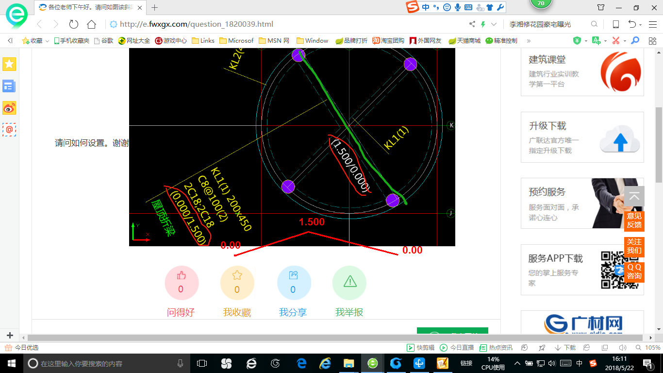Open 今日直播 in status bar
663x373 pixels.
[x=457, y=348]
